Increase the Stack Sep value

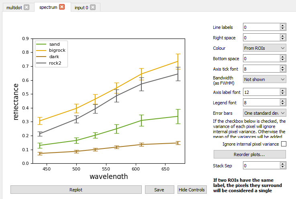tap(283, 164)
